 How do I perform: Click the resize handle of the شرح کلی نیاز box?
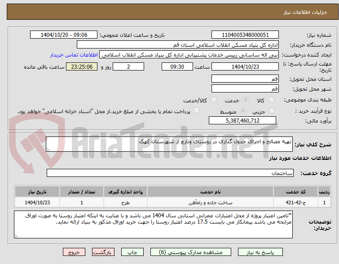[x=48, y=149]
